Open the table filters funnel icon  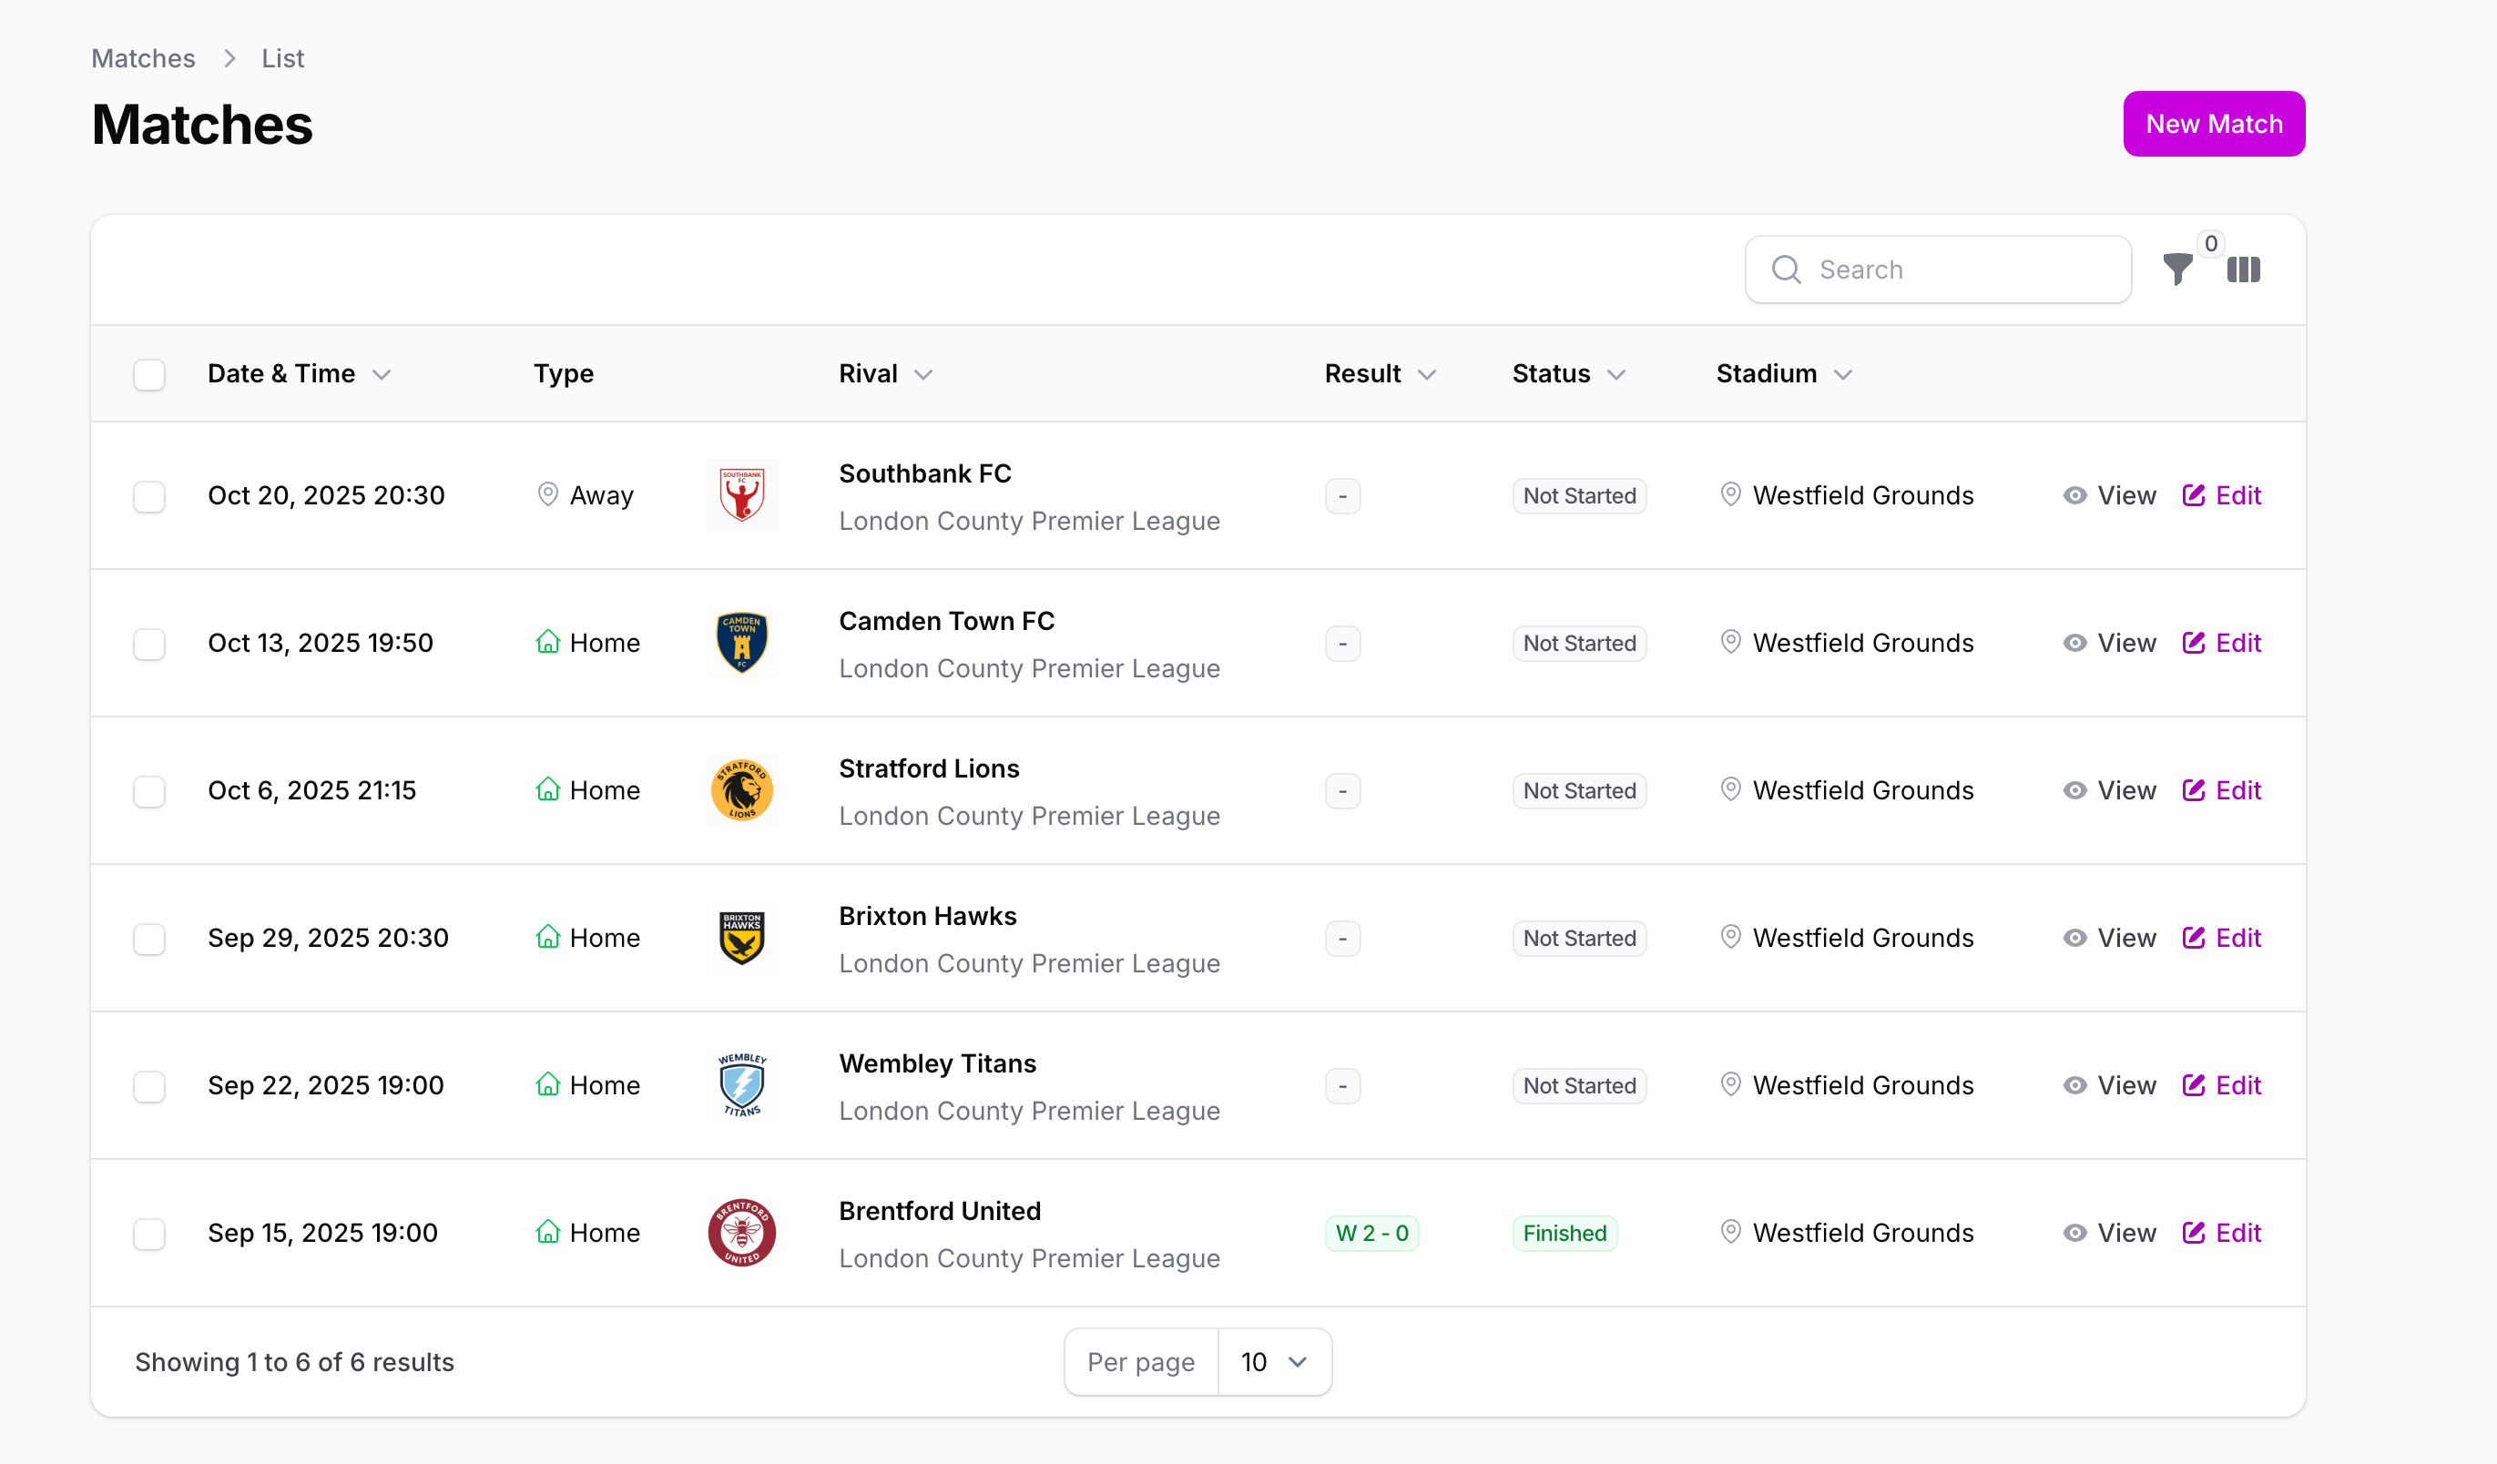[x=2177, y=269]
